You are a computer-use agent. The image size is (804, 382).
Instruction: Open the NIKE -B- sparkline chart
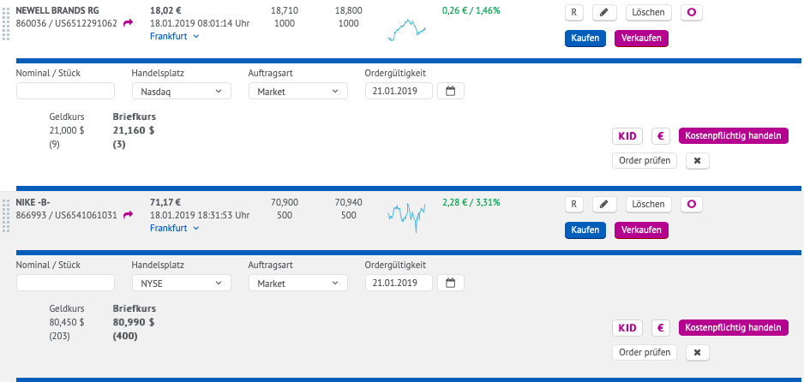tap(406, 218)
